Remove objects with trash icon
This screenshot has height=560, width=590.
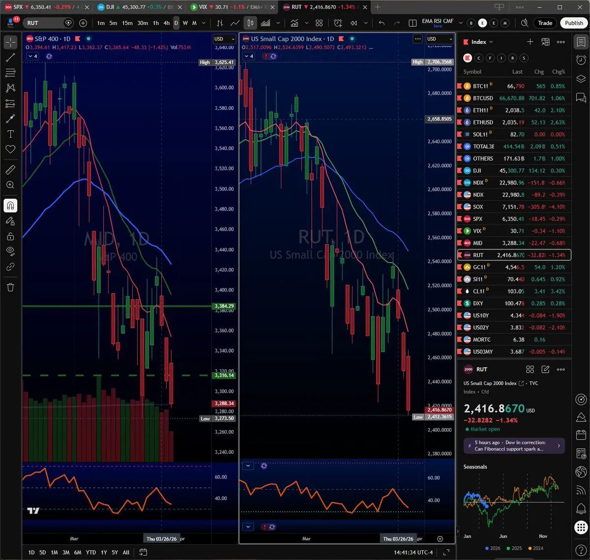pyautogui.click(x=10, y=287)
